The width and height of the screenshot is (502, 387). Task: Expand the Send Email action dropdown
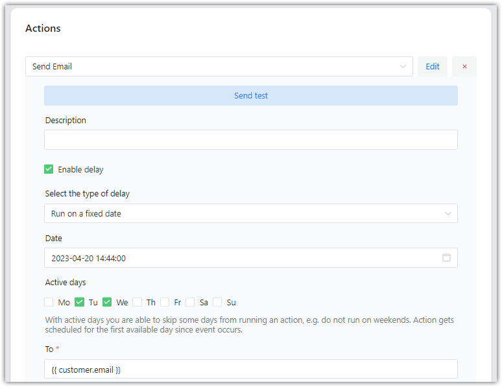point(219,67)
